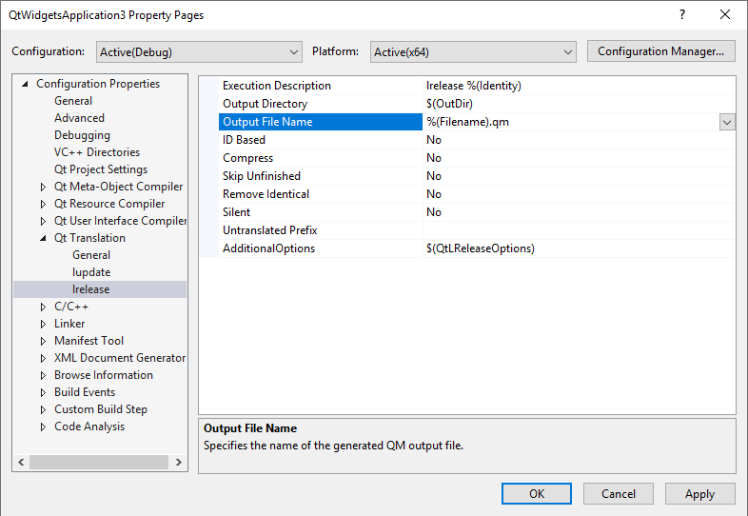Select General under Qt Translation
The height and width of the screenshot is (516, 748).
[91, 255]
